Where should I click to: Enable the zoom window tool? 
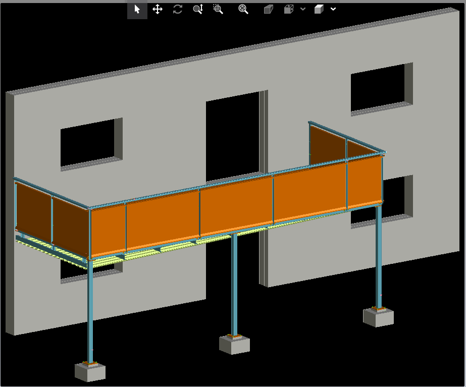(218, 10)
